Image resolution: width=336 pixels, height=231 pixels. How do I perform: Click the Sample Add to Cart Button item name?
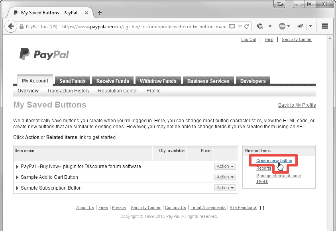pyautogui.click(x=49, y=177)
